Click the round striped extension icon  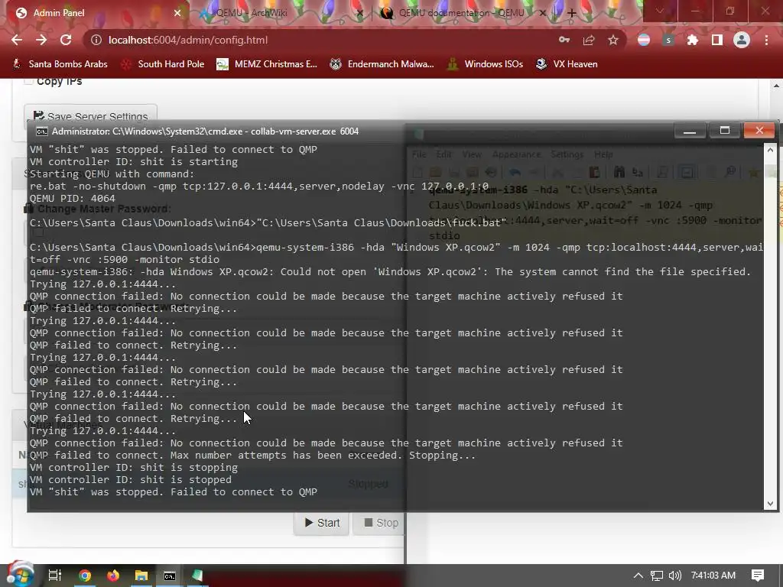pyautogui.click(x=644, y=40)
